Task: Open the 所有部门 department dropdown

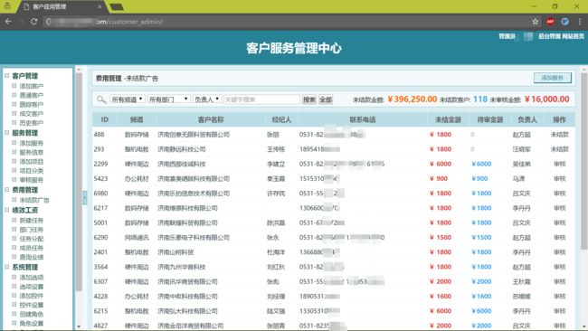Action: click(x=169, y=99)
